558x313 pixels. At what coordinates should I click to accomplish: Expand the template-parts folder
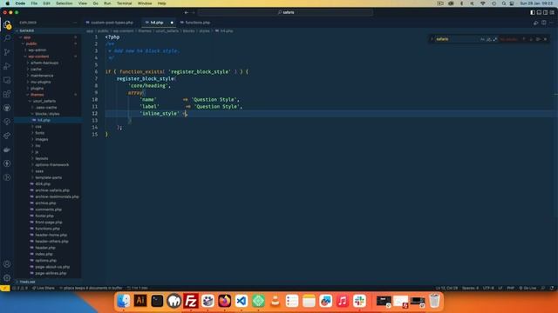click(x=48, y=177)
